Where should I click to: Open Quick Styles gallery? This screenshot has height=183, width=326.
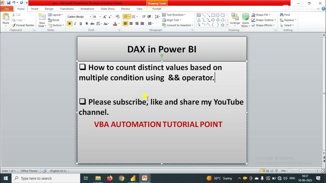click(246, 20)
